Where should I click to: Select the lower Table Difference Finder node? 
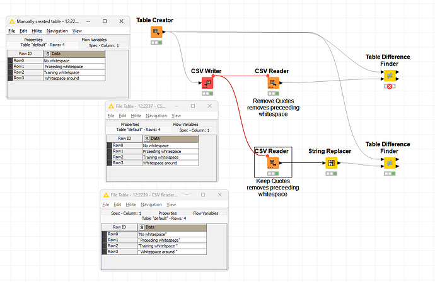[x=388, y=163]
